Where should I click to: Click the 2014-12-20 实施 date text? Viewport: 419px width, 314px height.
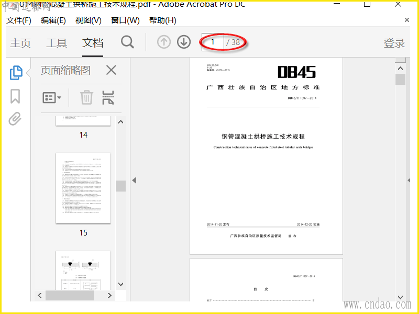coord(308,225)
